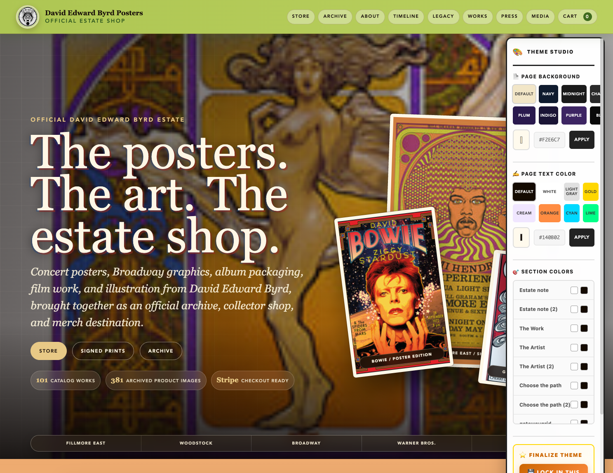Open the Works nav item

pos(477,16)
